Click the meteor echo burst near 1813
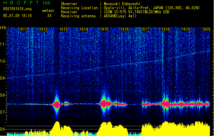The height and width of the screenshot is (136, 214). [56, 104]
